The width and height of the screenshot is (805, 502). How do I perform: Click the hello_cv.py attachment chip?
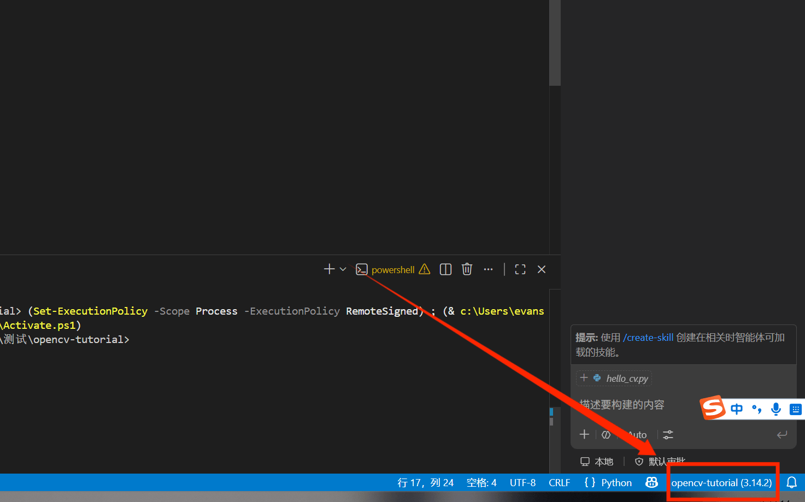[x=614, y=379]
